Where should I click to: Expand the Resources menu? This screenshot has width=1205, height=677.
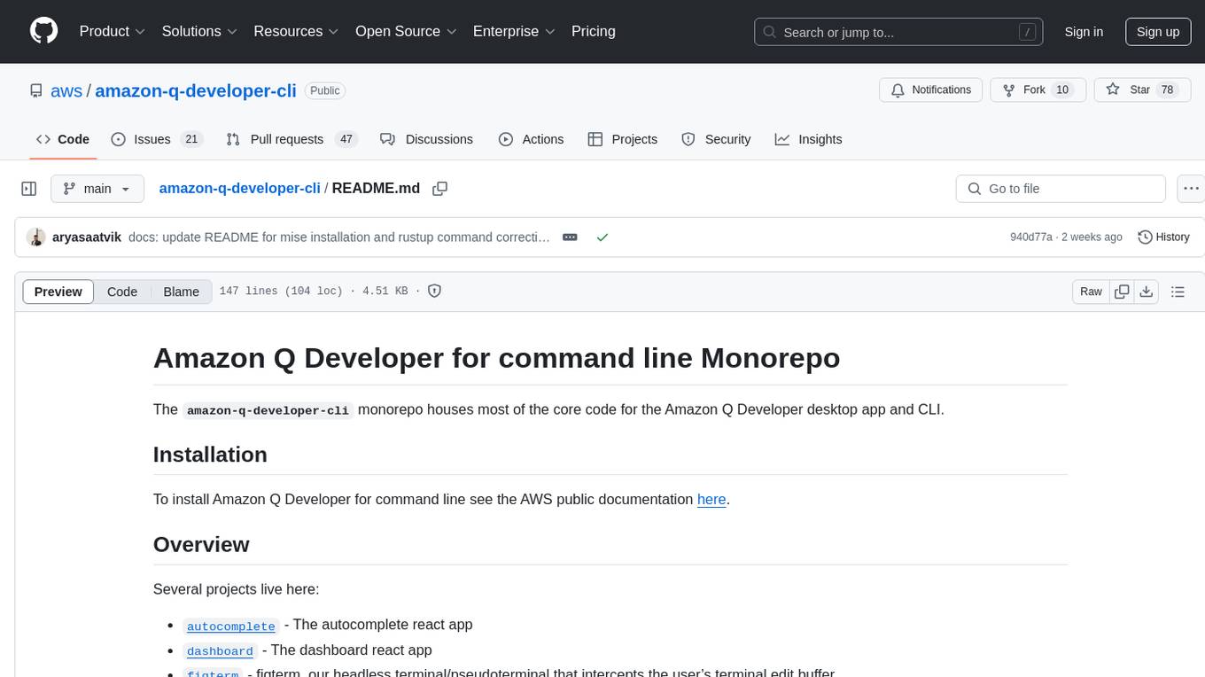(296, 31)
